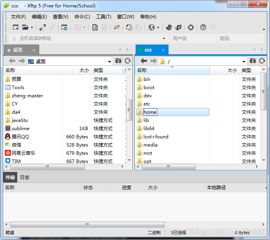Sort remote files by 名称 column header
Viewport: 270px width, 240px height.
(x=142, y=70)
